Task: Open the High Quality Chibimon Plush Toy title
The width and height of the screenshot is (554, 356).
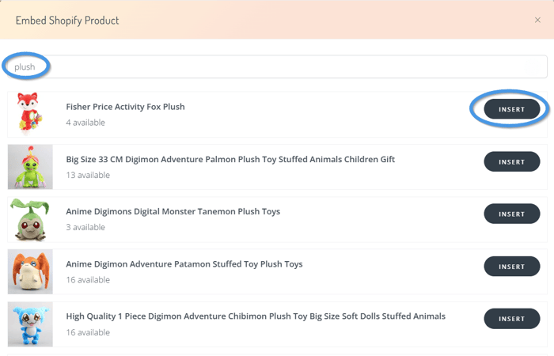Action: [255, 316]
